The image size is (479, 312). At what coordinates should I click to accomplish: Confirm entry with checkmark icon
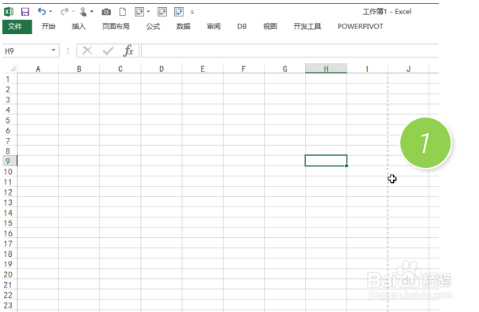(108, 50)
